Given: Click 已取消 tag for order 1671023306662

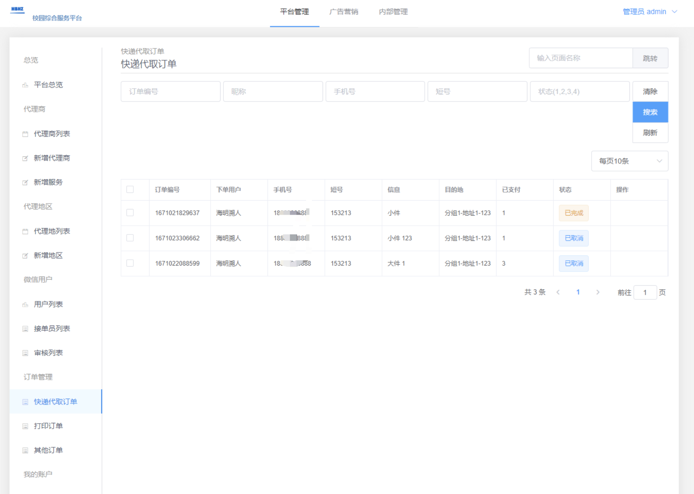Looking at the screenshot, I should click(574, 238).
